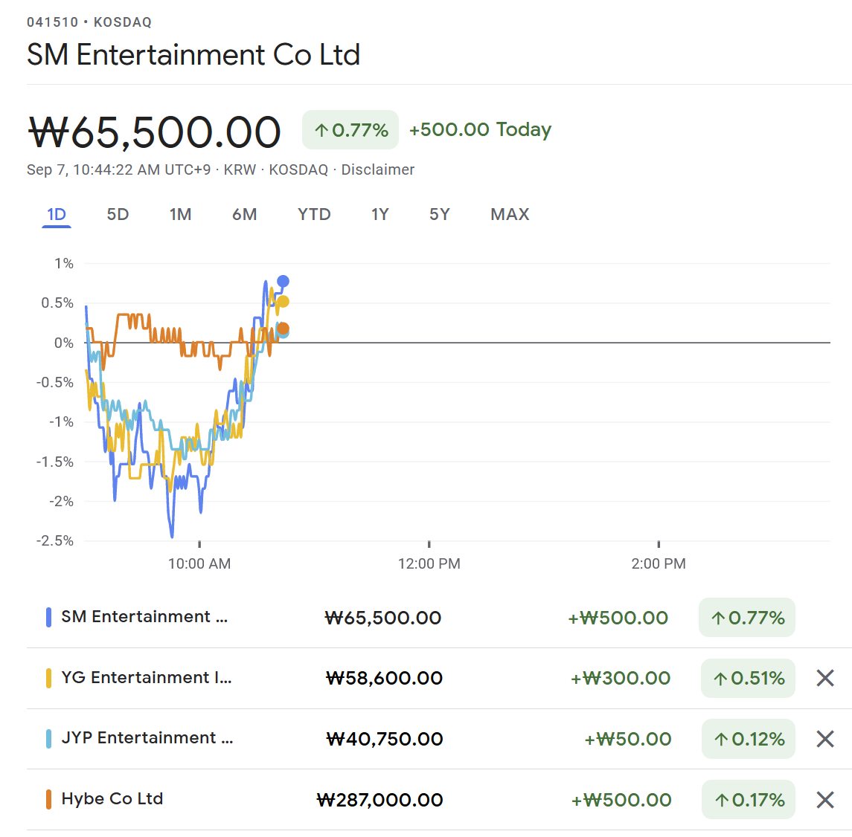The height and width of the screenshot is (837, 852).
Task: Open the YTD chart range
Action: [x=314, y=215]
